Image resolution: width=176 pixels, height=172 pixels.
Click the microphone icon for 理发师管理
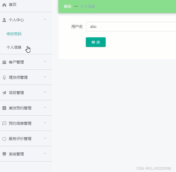tap(4, 77)
